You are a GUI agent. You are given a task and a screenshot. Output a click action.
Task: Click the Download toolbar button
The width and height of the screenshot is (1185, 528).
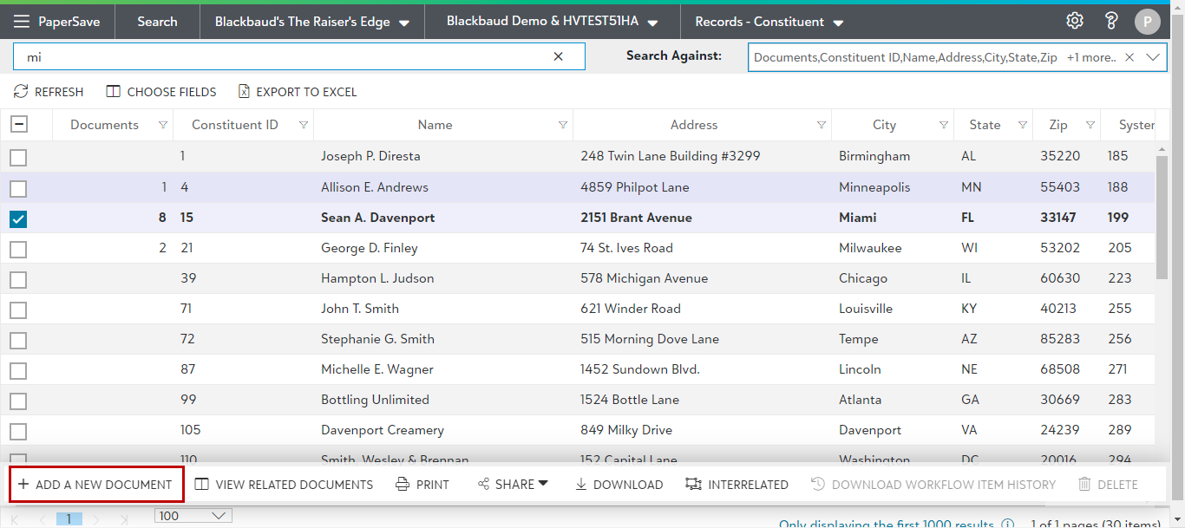pos(619,485)
